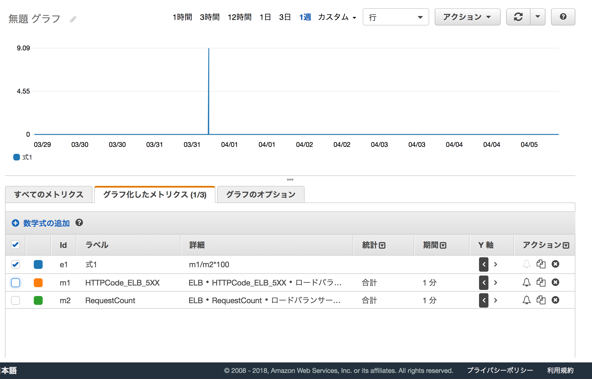The height and width of the screenshot is (379, 592).
Task: Change statistic 合計 for m1 row
Action: coord(369,283)
